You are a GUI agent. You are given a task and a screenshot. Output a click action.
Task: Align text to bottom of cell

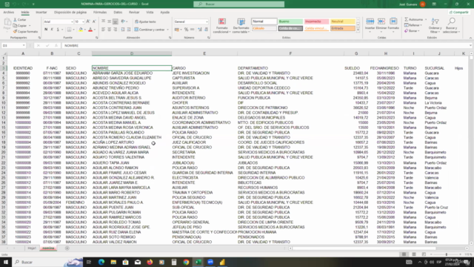coord(116,22)
